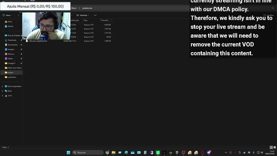Select file L2Nucleon_ByK4rn4.utx
The height and width of the screenshot is (156, 277).
coord(38,41)
